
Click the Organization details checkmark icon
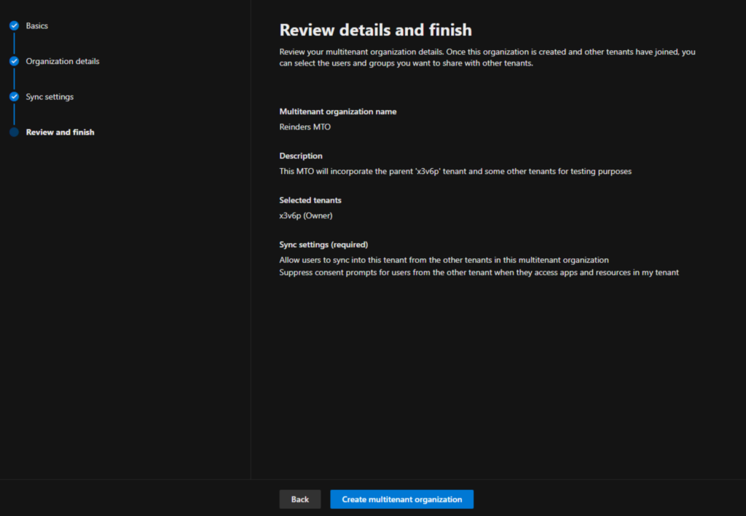coord(15,61)
